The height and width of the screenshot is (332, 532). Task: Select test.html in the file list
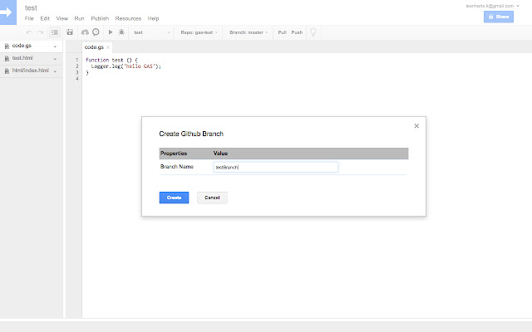23,58
